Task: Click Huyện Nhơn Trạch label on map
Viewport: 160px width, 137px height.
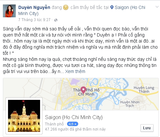Action: [x=130, y=104]
